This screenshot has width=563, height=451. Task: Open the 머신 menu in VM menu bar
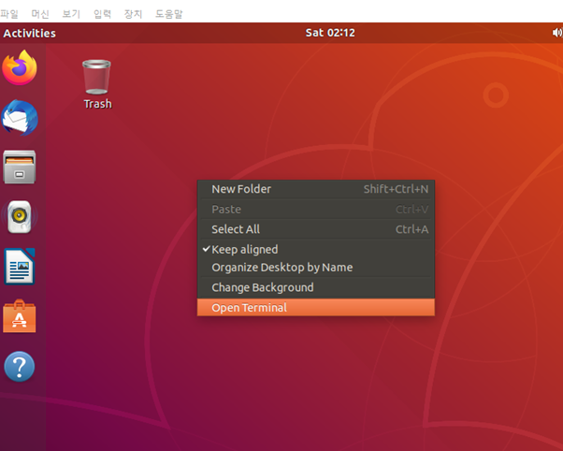point(40,14)
